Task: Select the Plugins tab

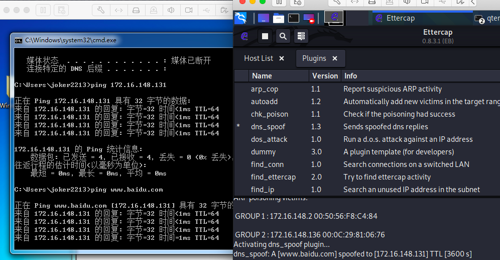Action: (314, 58)
